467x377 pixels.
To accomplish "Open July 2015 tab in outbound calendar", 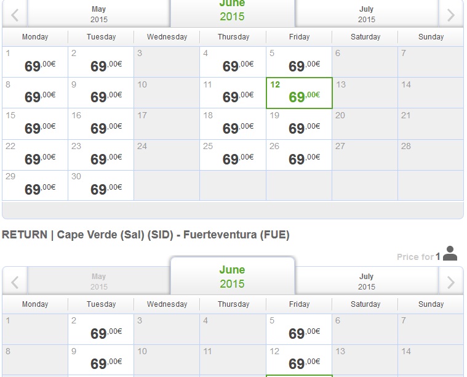I will 366,14.
